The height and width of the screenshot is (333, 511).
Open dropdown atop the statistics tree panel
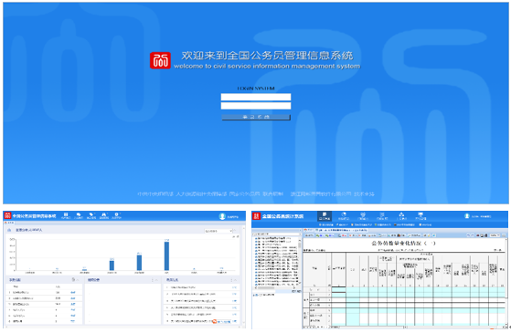point(277,234)
